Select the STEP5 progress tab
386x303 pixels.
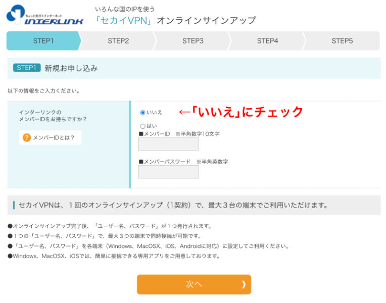(x=342, y=41)
